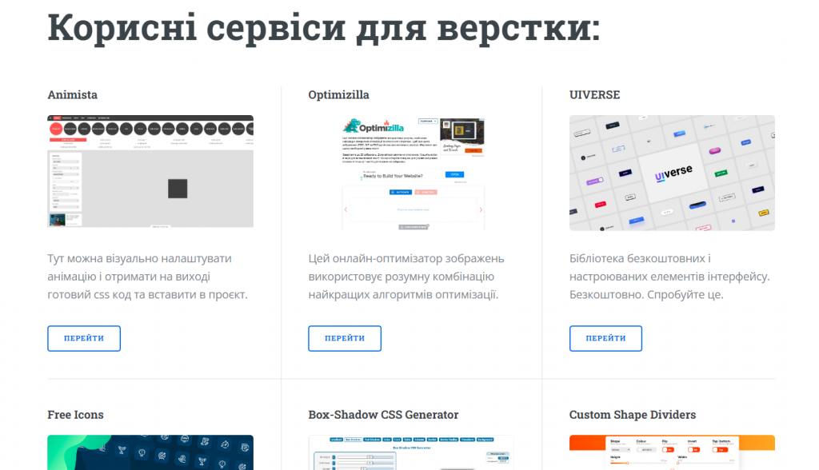Click the "Custom Shape Dividers" title
The width and height of the screenshot is (819, 470).
633,415
